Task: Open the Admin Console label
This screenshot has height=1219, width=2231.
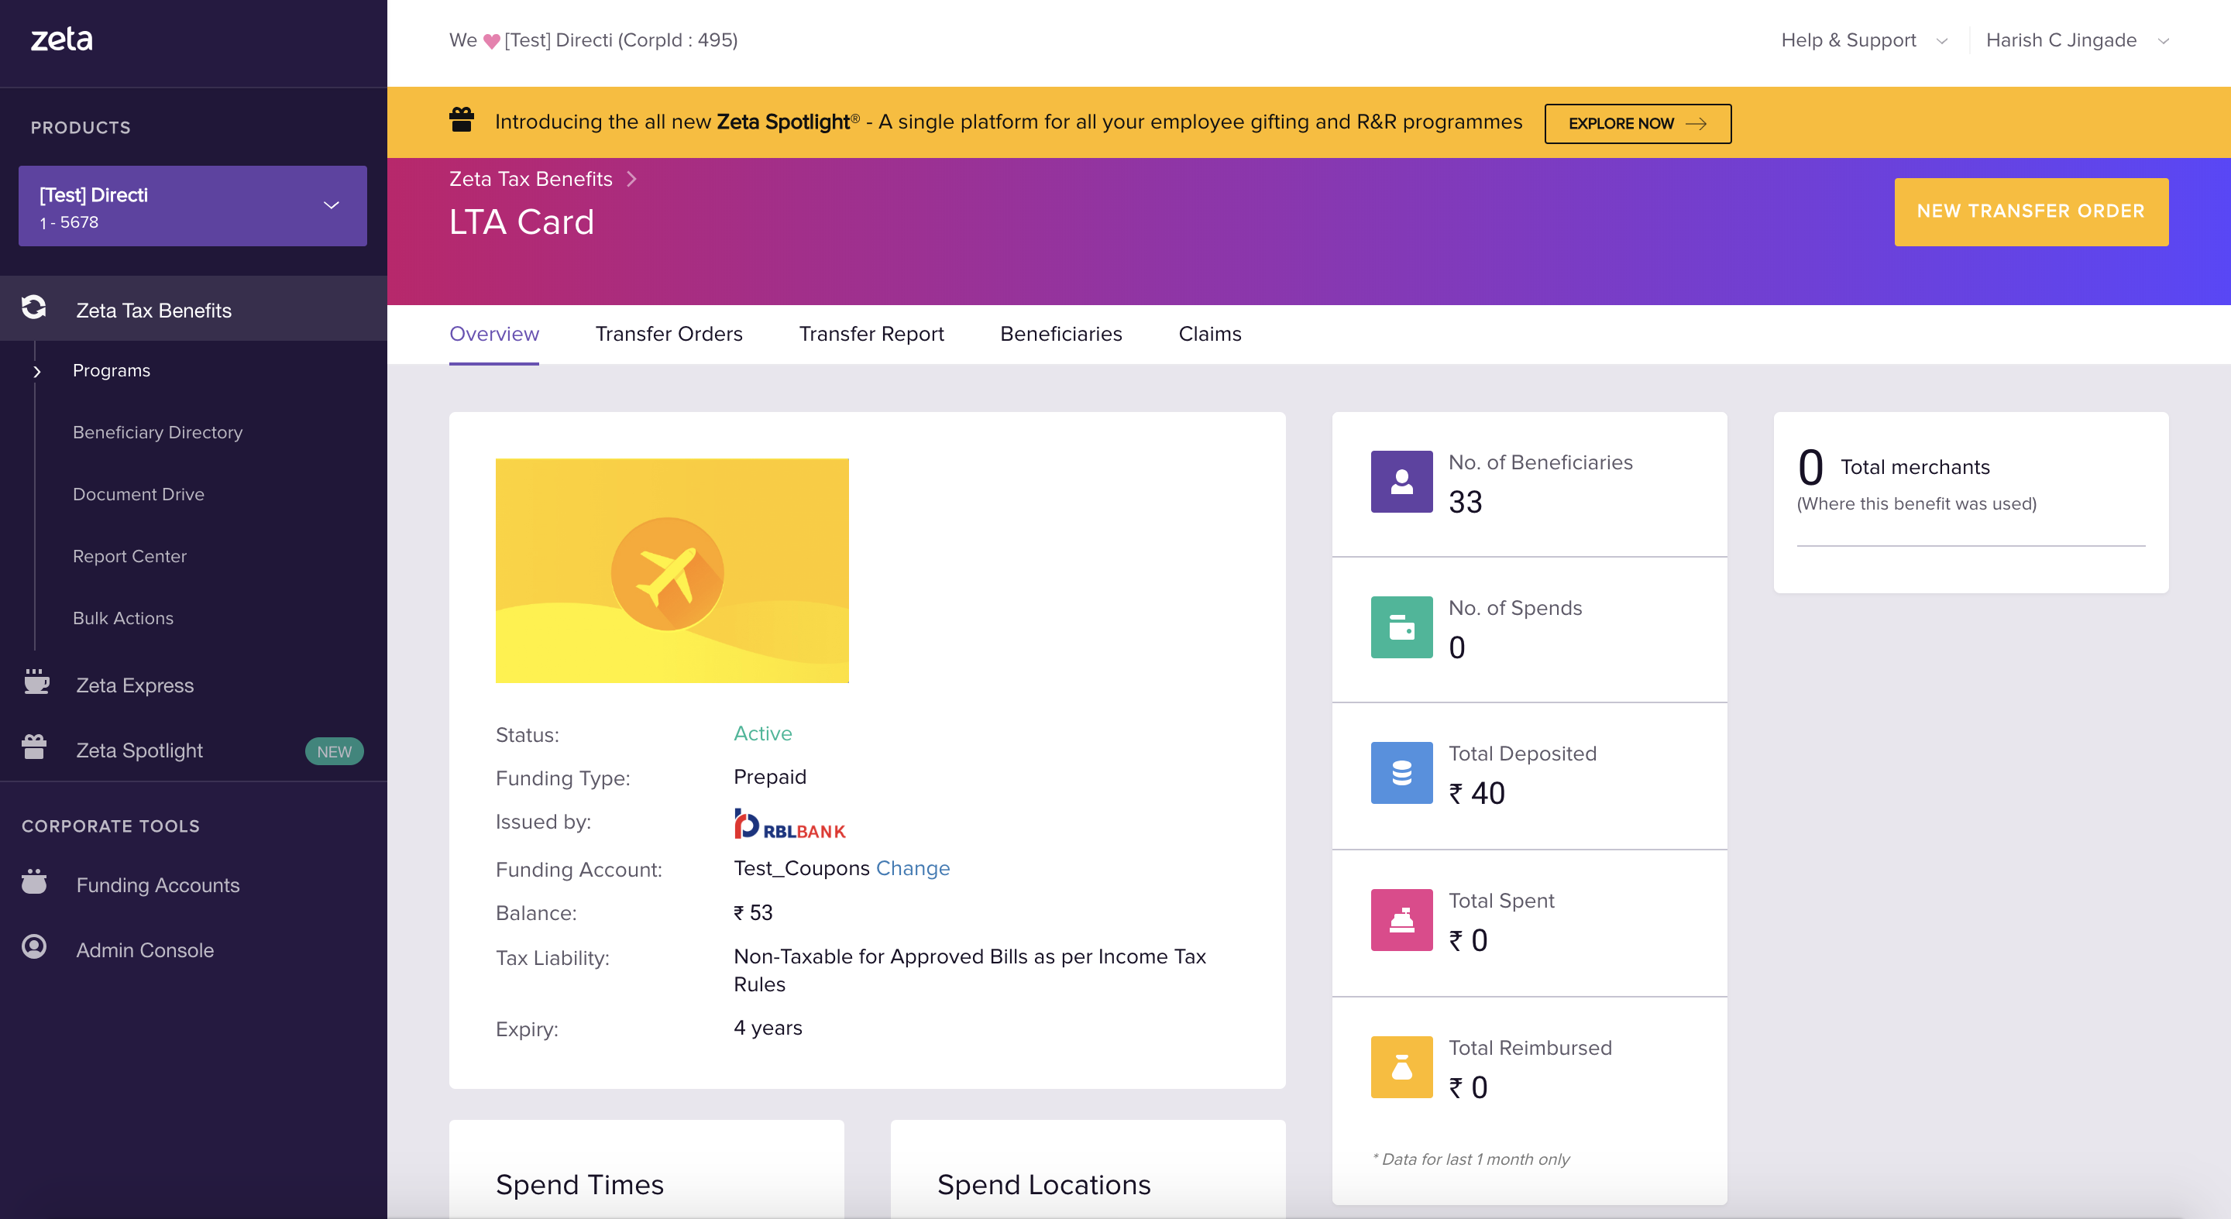Action: [145, 949]
